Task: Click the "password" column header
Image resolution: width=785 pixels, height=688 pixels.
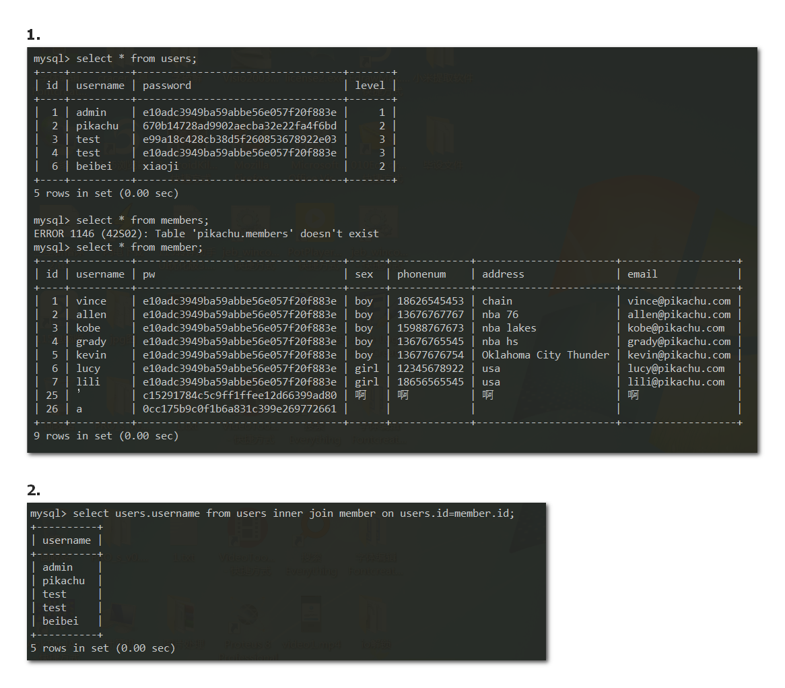Action: coord(166,86)
